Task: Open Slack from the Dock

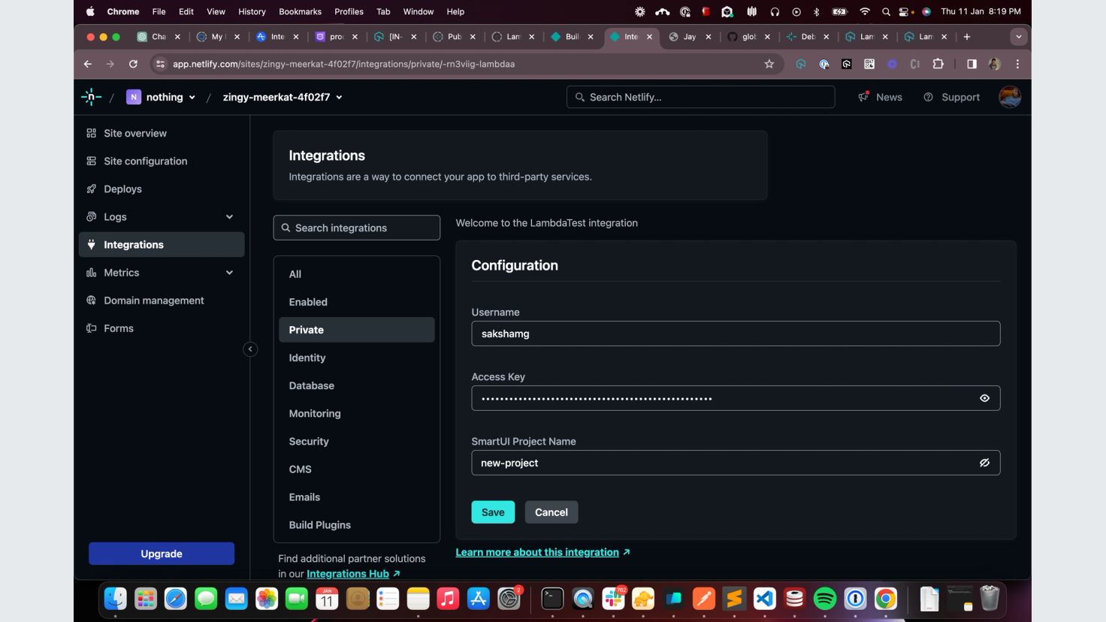Action: (613, 599)
